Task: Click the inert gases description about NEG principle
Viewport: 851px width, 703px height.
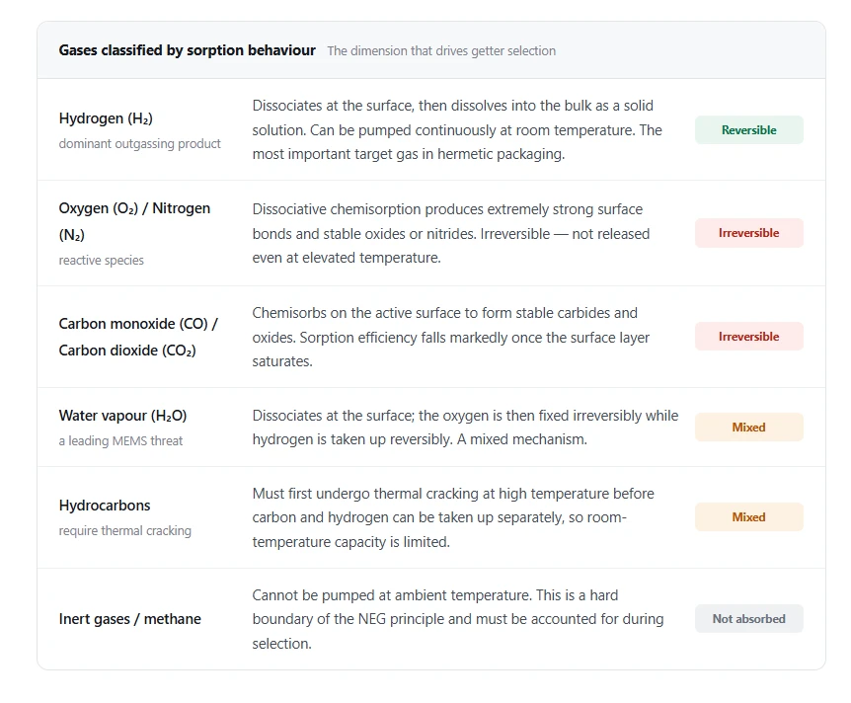Action: (457, 619)
